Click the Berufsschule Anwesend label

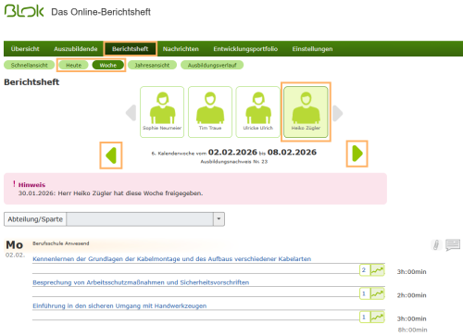point(61,243)
